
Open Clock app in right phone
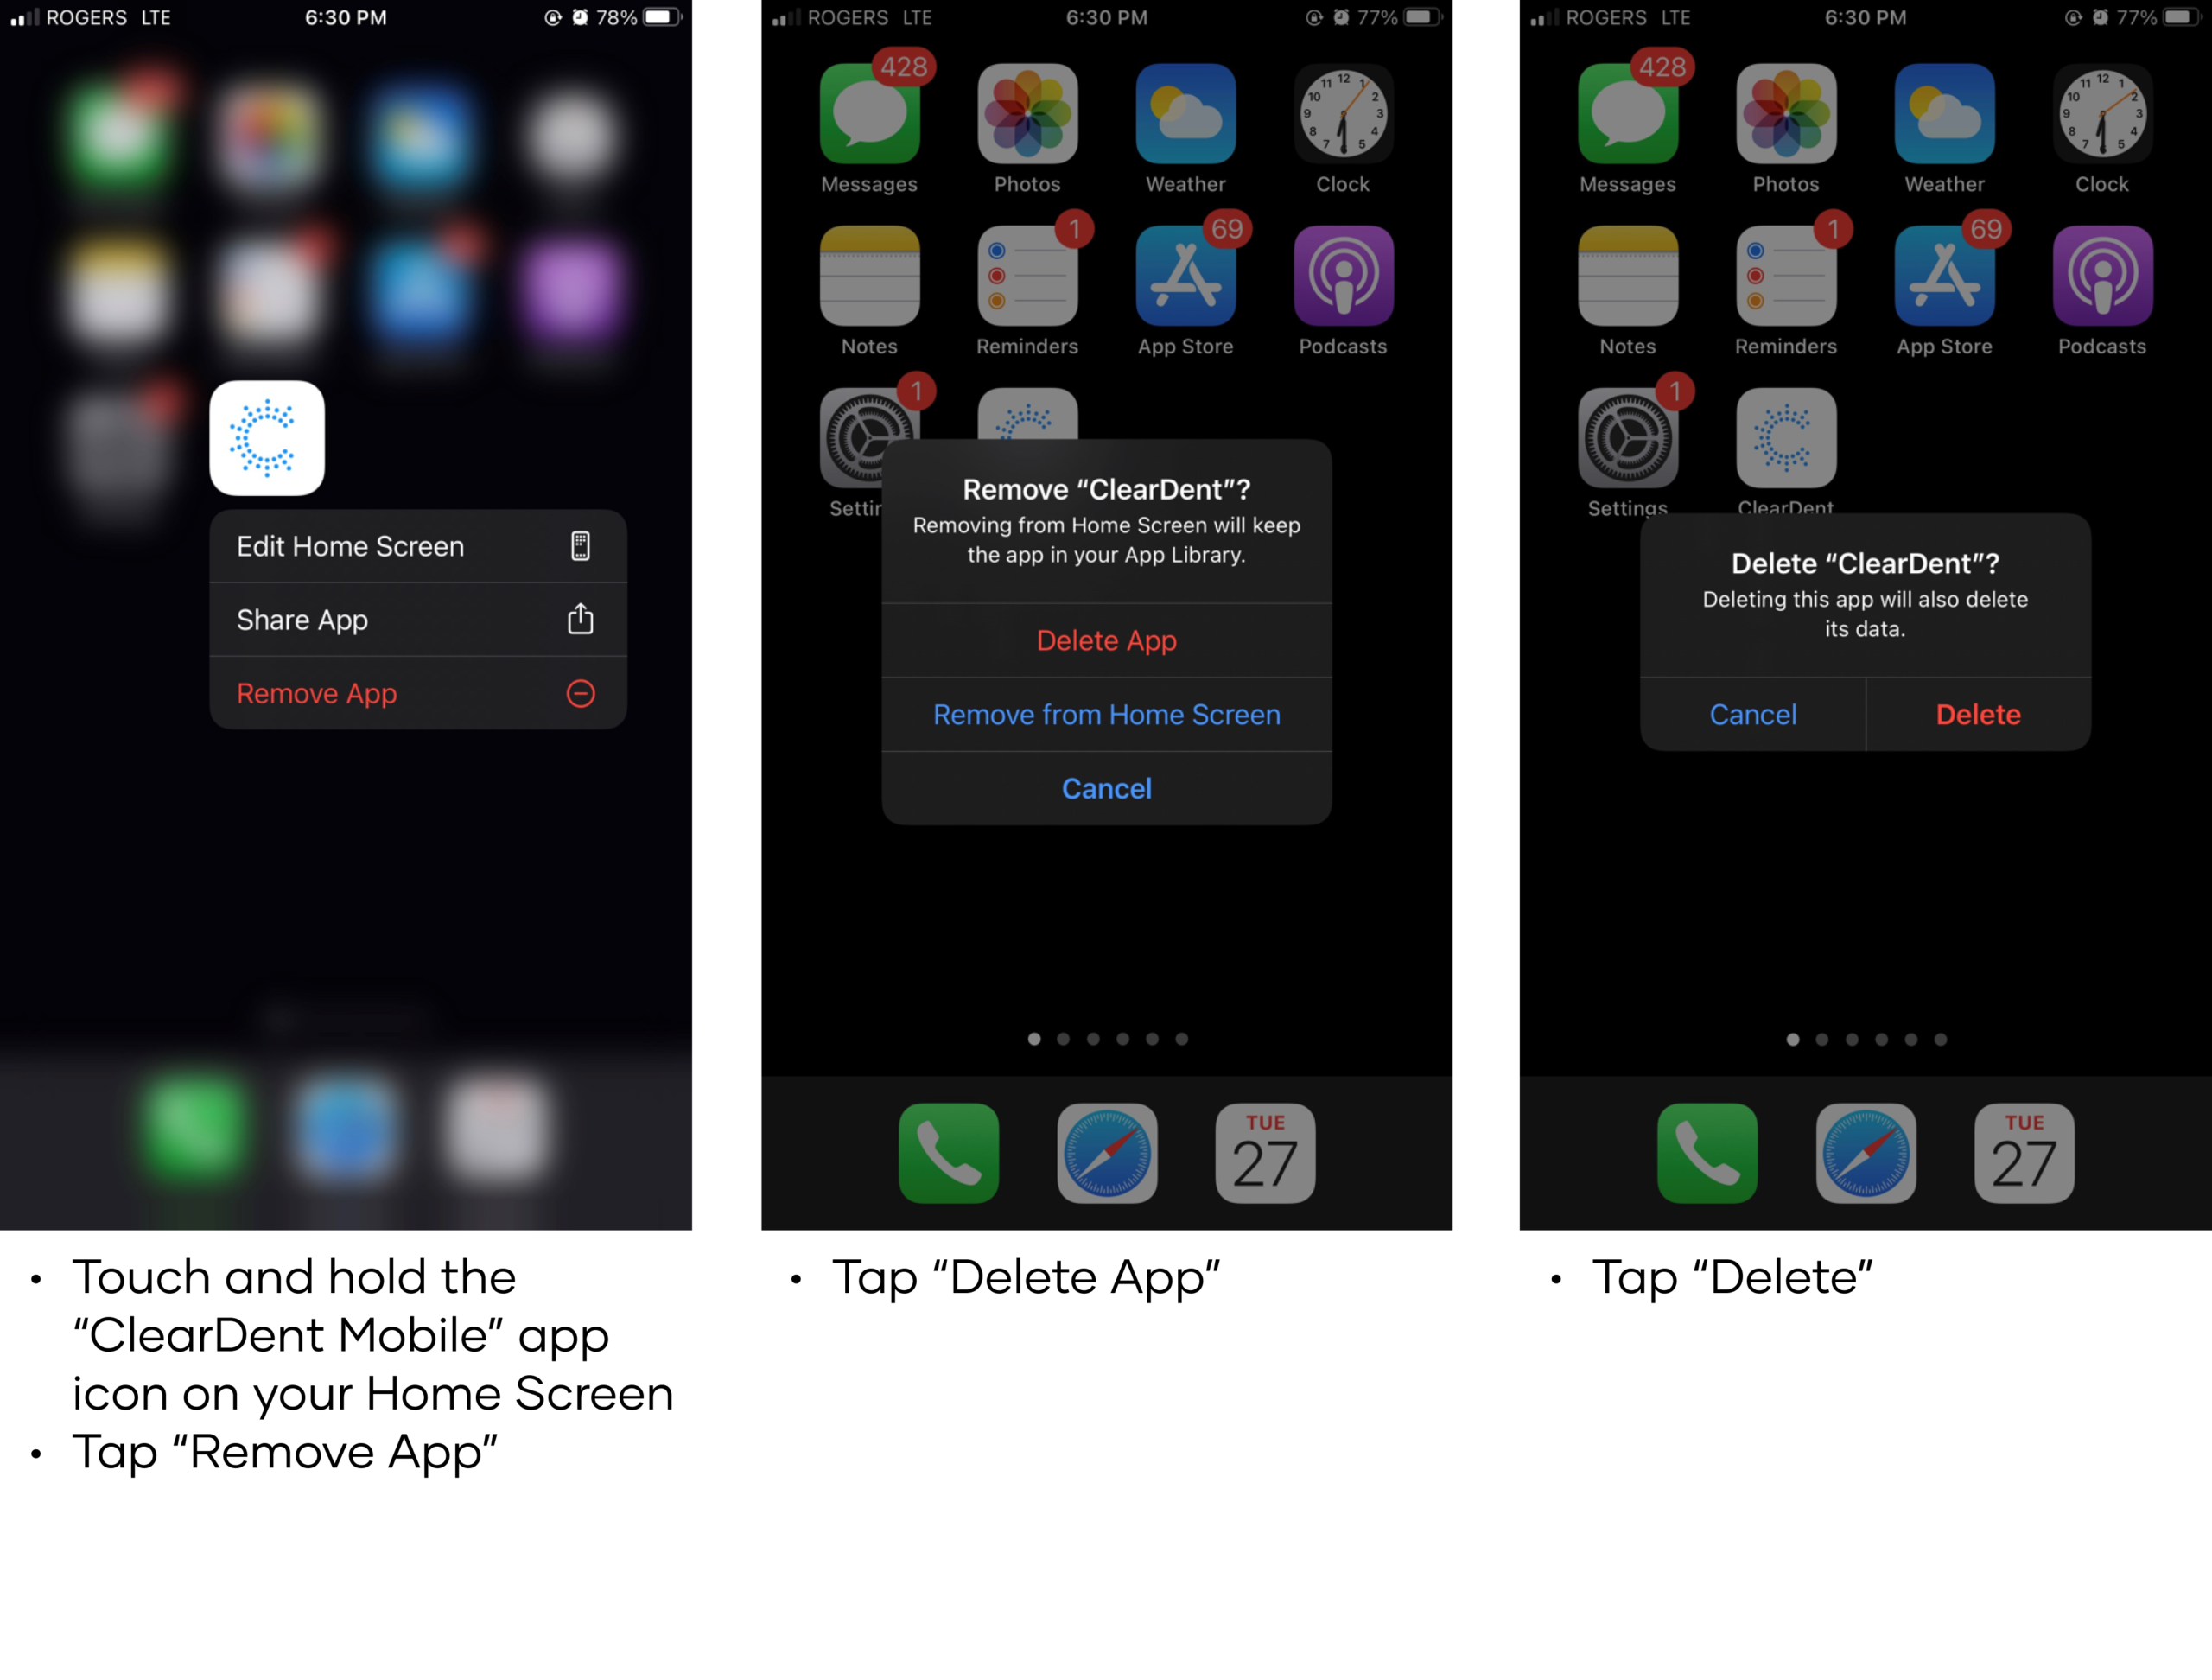click(x=2102, y=114)
